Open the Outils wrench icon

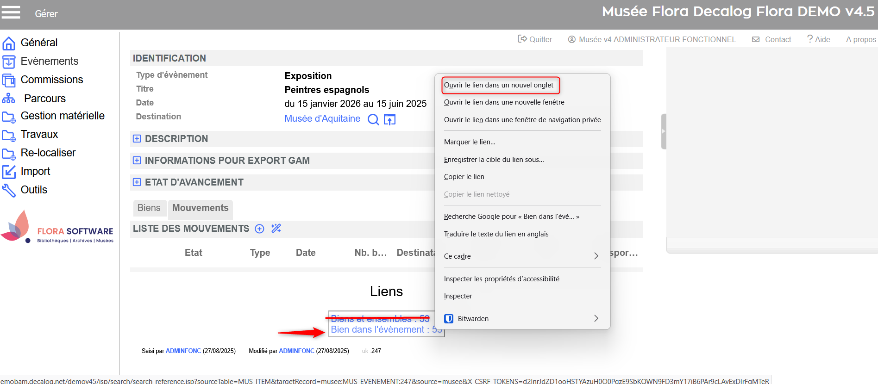(9, 190)
